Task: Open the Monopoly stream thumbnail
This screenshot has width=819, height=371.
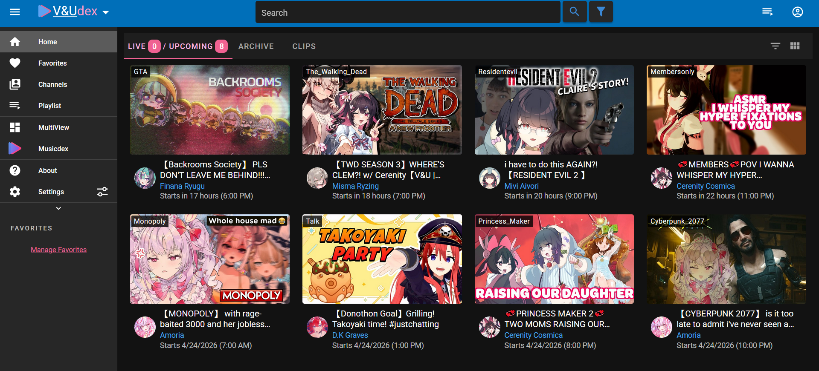Action: (210, 259)
